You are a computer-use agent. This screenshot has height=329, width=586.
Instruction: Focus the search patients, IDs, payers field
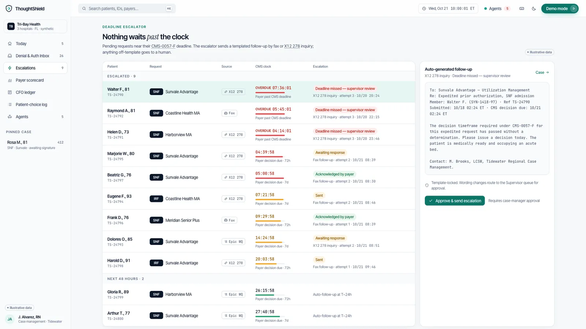pos(127,8)
